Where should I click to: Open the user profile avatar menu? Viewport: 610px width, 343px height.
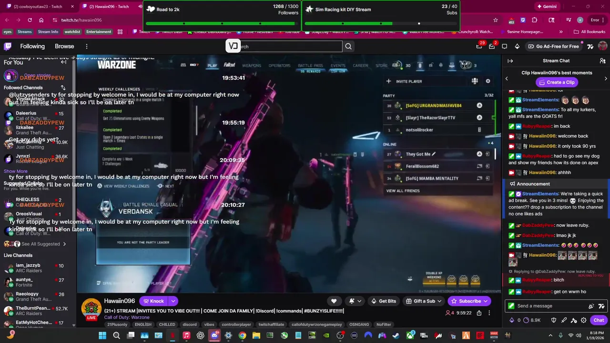click(602, 46)
